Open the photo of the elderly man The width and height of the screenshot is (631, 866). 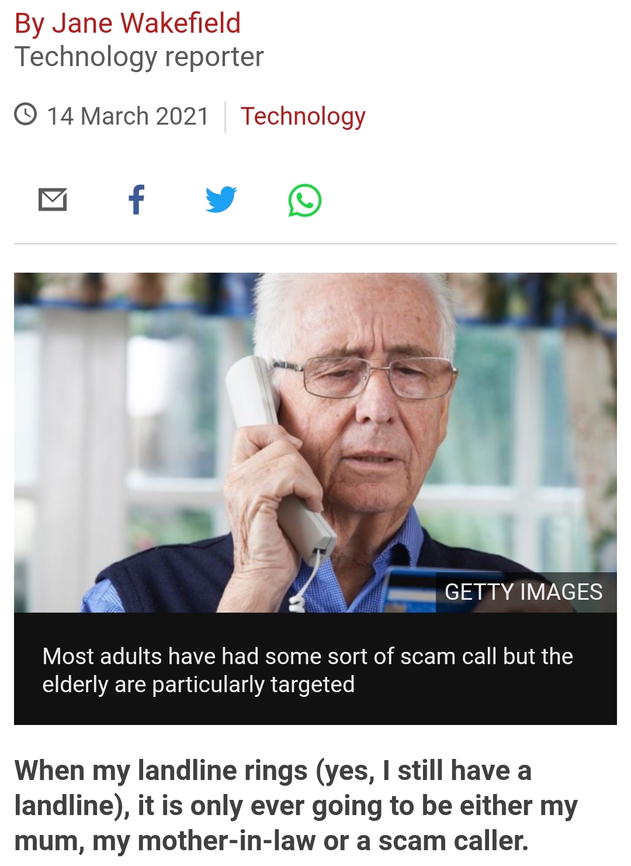pyautogui.click(x=315, y=442)
